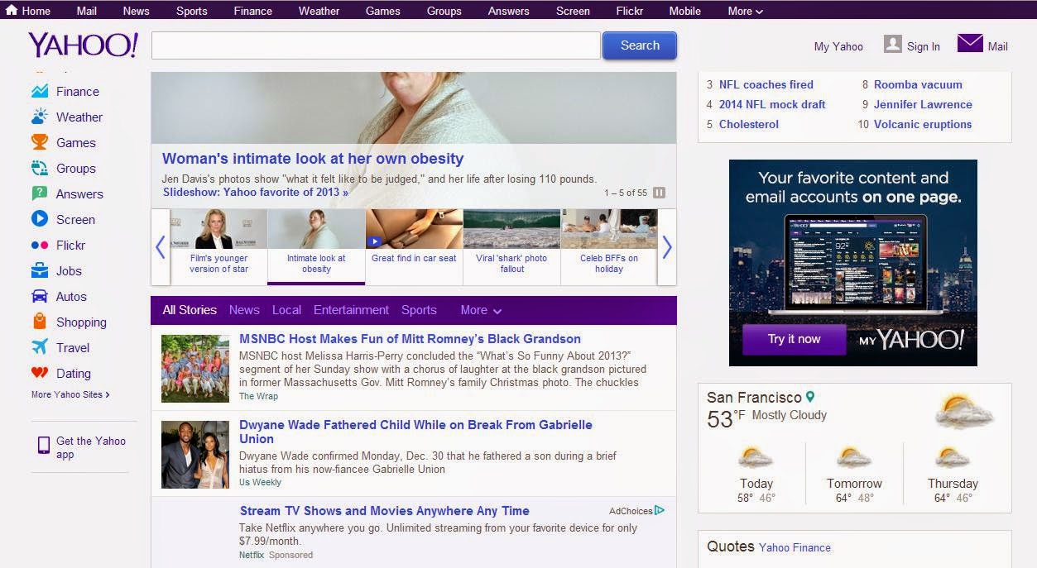Open Mobile in the top navigation bar
1037x568 pixels.
(x=684, y=11)
